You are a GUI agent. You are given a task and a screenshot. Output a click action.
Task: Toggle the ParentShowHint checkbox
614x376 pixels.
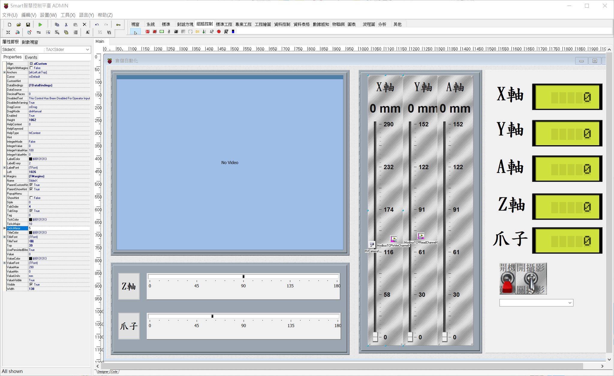click(x=31, y=189)
